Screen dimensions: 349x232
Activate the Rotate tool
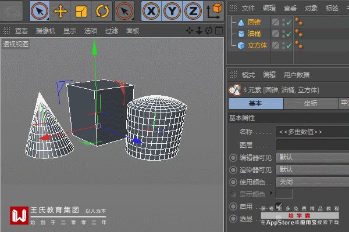click(102, 11)
